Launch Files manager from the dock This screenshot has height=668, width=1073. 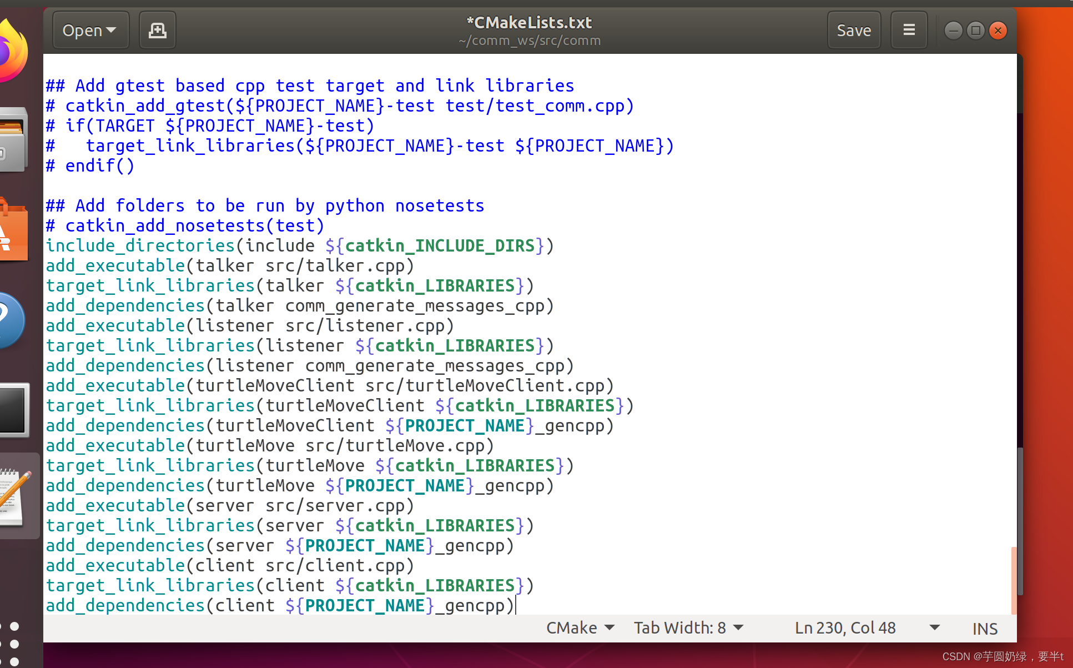(x=13, y=139)
